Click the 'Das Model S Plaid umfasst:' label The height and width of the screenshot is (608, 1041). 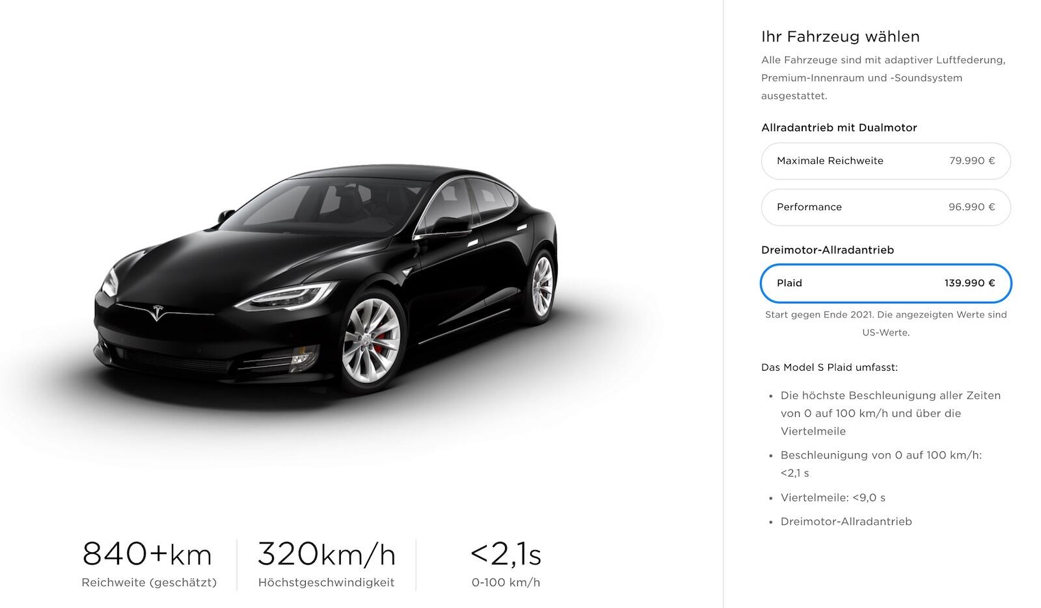[x=829, y=367]
